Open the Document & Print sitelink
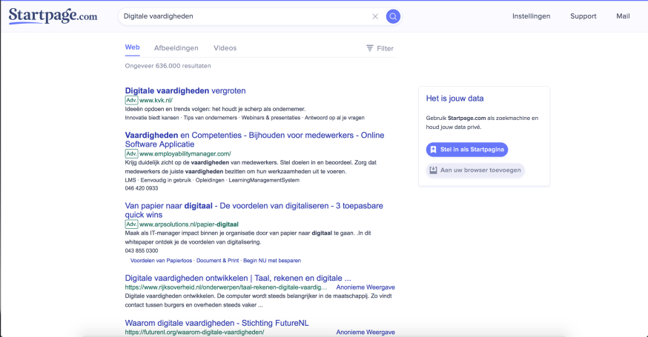 [x=217, y=261]
